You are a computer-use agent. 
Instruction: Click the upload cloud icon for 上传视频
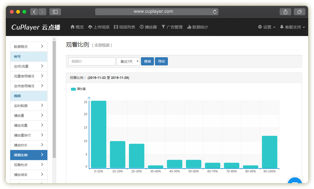pos(90,27)
